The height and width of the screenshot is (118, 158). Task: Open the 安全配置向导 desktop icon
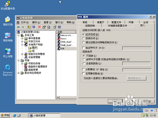(8, 6)
